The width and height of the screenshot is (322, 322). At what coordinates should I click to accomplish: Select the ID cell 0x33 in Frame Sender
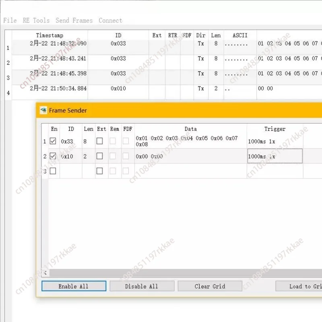click(x=71, y=141)
